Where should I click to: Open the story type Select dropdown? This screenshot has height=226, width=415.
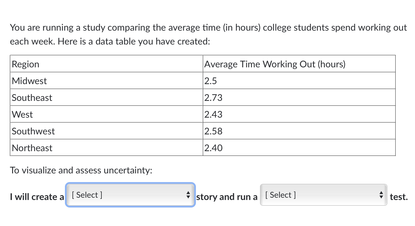130,195
